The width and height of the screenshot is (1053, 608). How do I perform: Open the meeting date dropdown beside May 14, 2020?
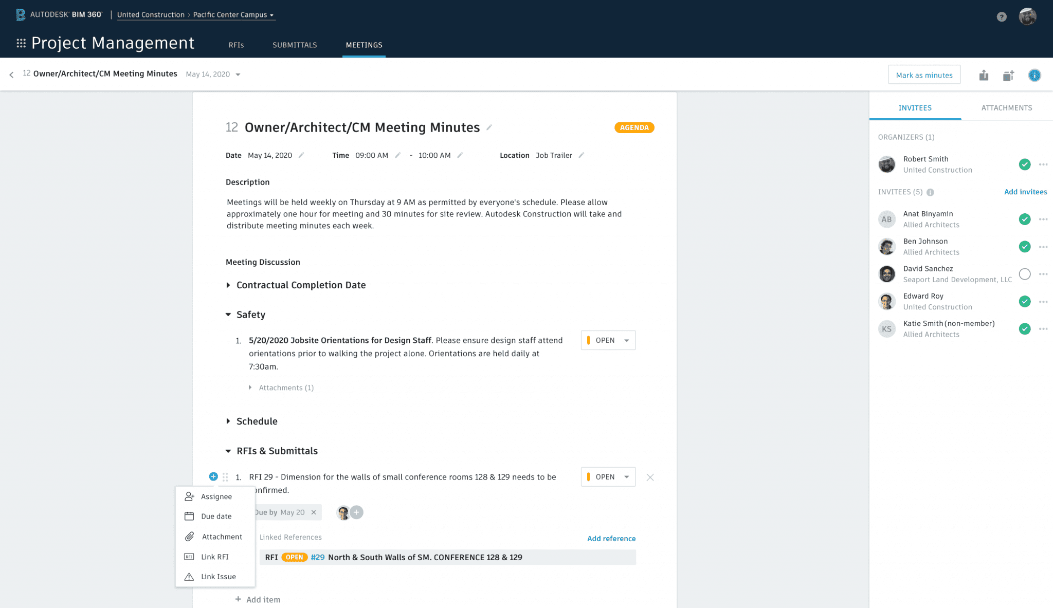tap(238, 74)
